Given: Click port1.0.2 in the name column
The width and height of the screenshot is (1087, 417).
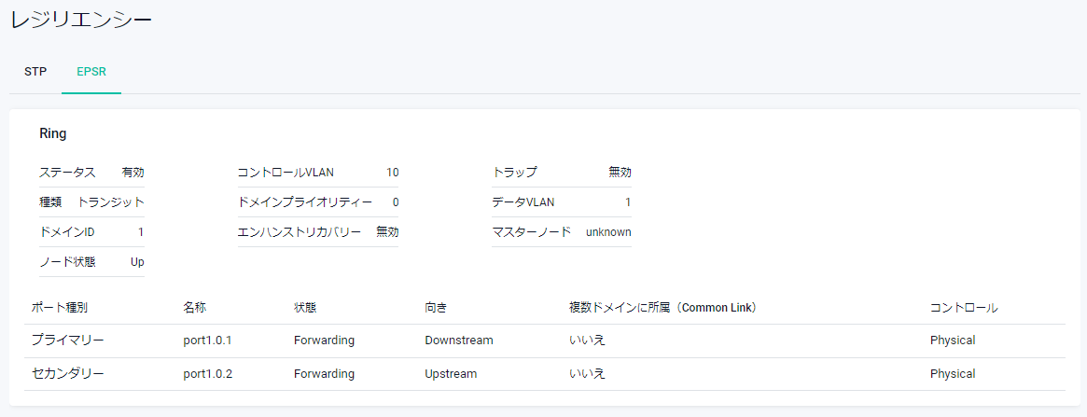Looking at the screenshot, I should pos(207,374).
